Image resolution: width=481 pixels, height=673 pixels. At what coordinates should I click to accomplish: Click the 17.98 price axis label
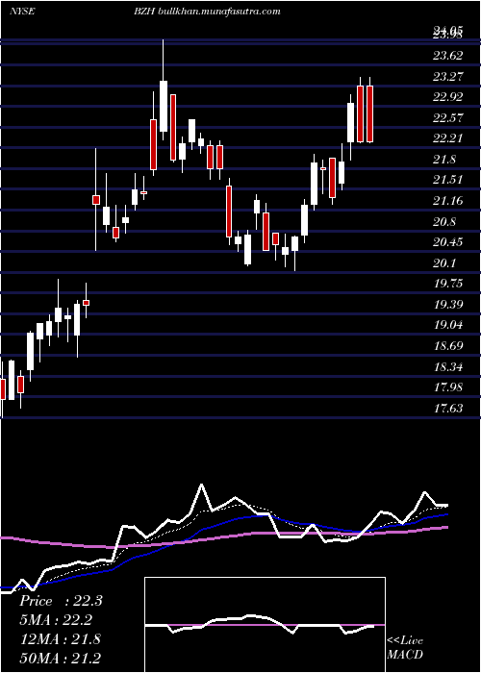pos(448,387)
